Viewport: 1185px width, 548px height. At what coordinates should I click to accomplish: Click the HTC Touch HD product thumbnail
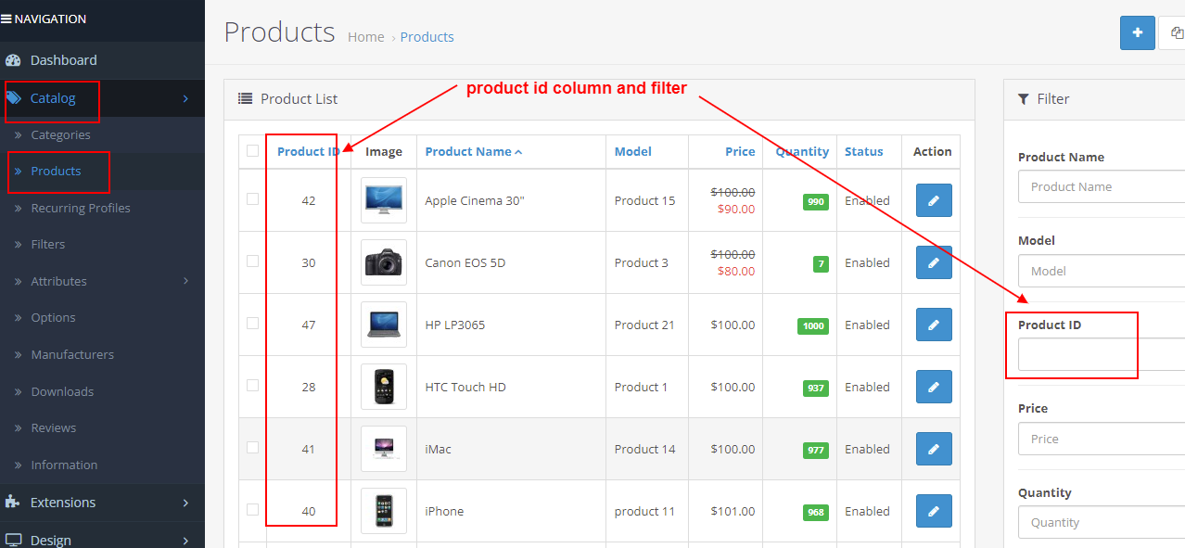[x=384, y=387]
